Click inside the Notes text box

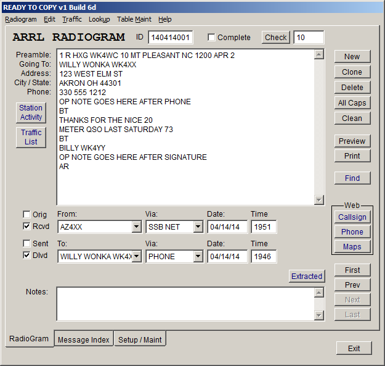185,304
